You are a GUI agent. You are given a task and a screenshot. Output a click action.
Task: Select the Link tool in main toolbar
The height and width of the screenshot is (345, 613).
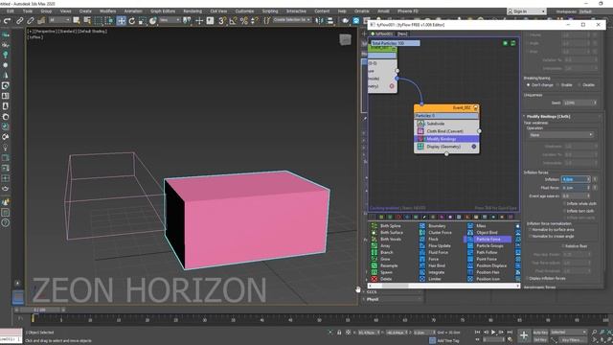(19, 21)
